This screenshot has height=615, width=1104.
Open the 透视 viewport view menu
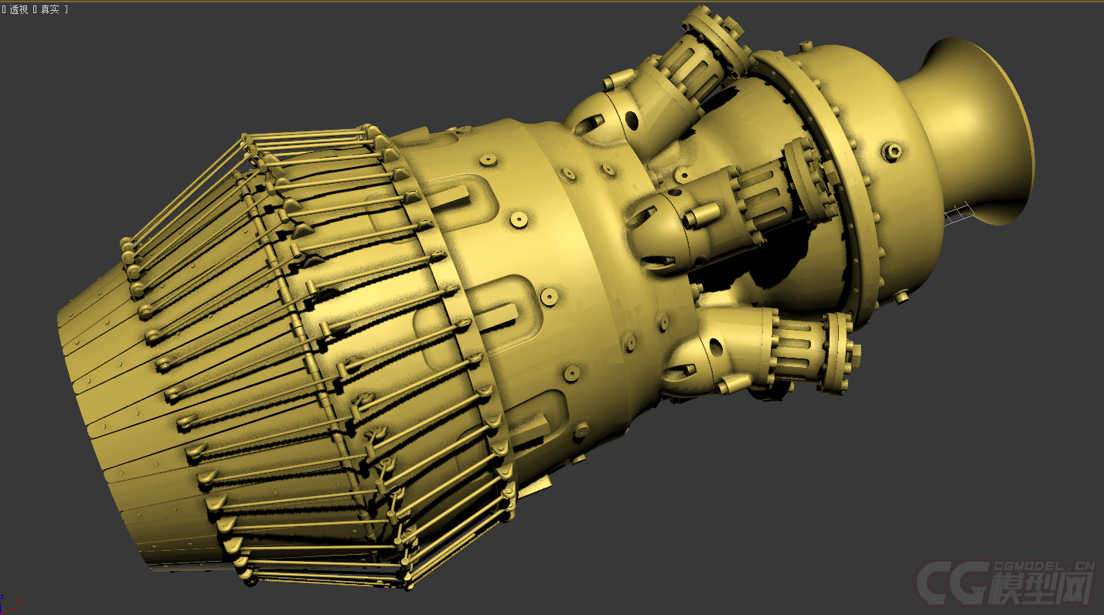pos(19,9)
